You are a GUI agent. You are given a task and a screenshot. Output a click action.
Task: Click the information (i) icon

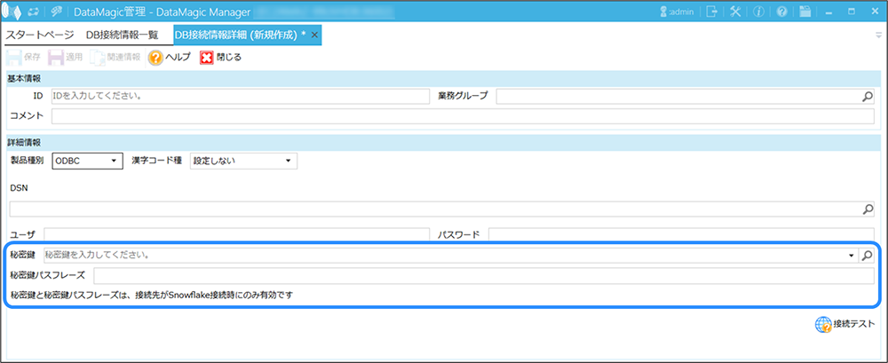coord(758,12)
